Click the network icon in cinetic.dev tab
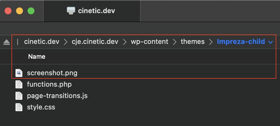 (x=71, y=11)
